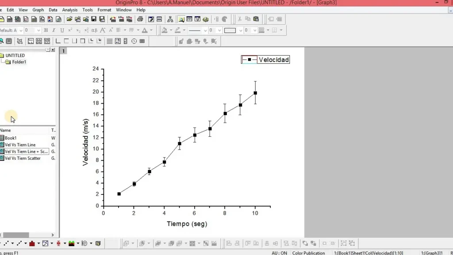Toggle Italic text formatting
This screenshot has width=453, height=255.
coord(54,30)
